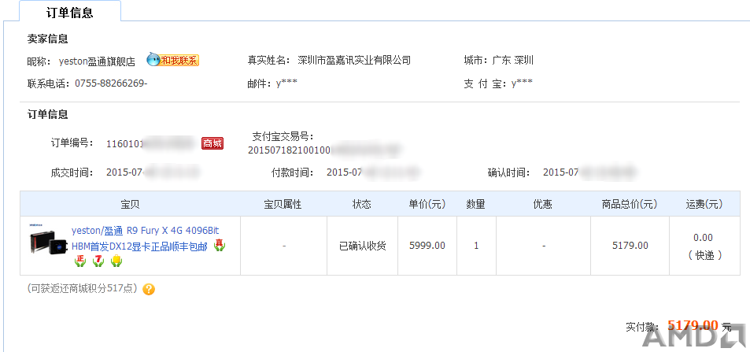Click the 确认时间 label
The height and width of the screenshot is (352, 750).
point(509,172)
